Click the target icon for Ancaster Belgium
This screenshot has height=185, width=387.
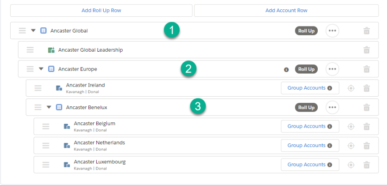(x=351, y=126)
